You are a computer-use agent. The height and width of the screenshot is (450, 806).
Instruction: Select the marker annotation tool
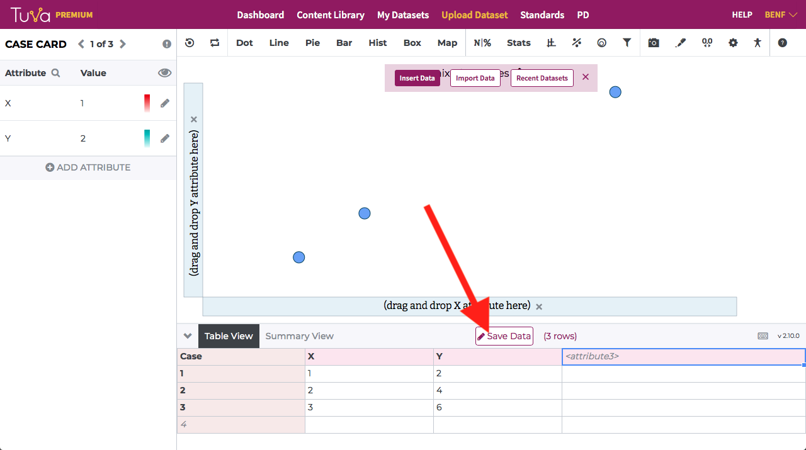point(680,43)
